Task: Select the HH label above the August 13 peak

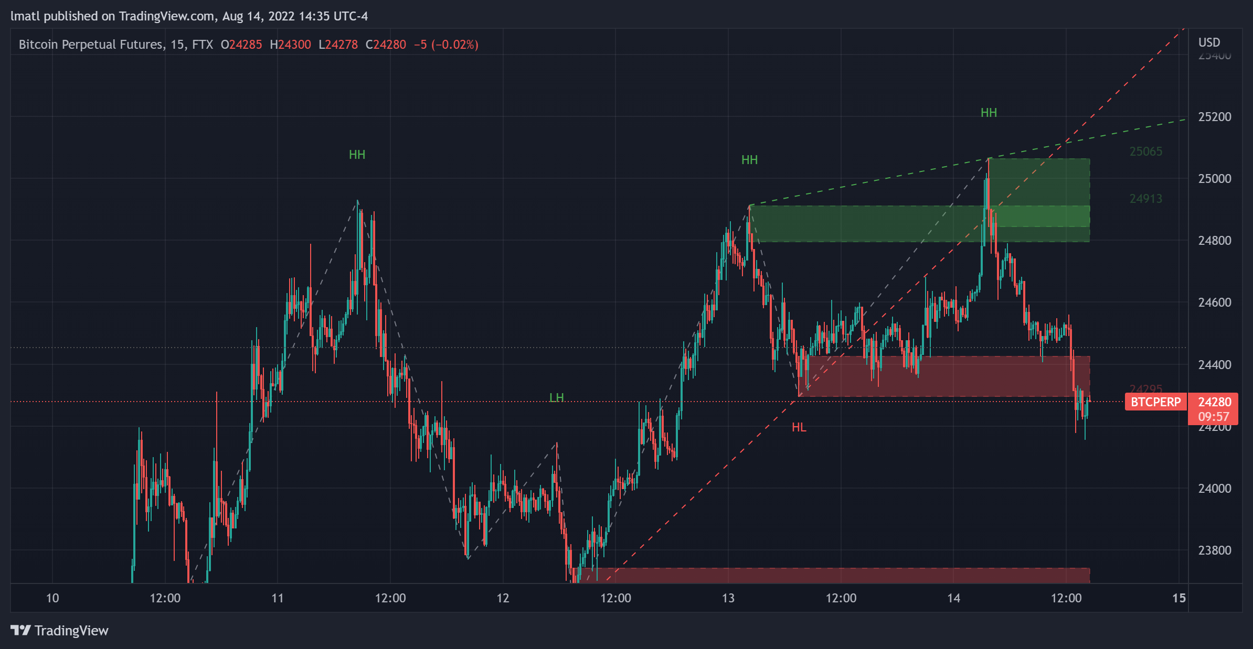Action: pos(749,160)
